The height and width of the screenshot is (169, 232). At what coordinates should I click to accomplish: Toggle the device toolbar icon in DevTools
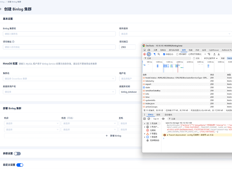[149, 50]
